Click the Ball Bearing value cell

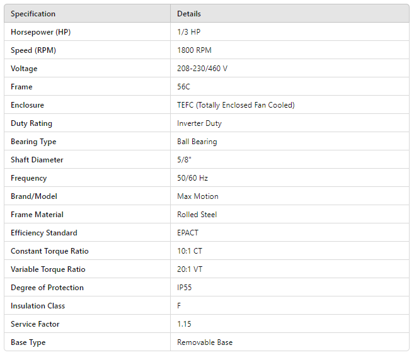(x=197, y=142)
